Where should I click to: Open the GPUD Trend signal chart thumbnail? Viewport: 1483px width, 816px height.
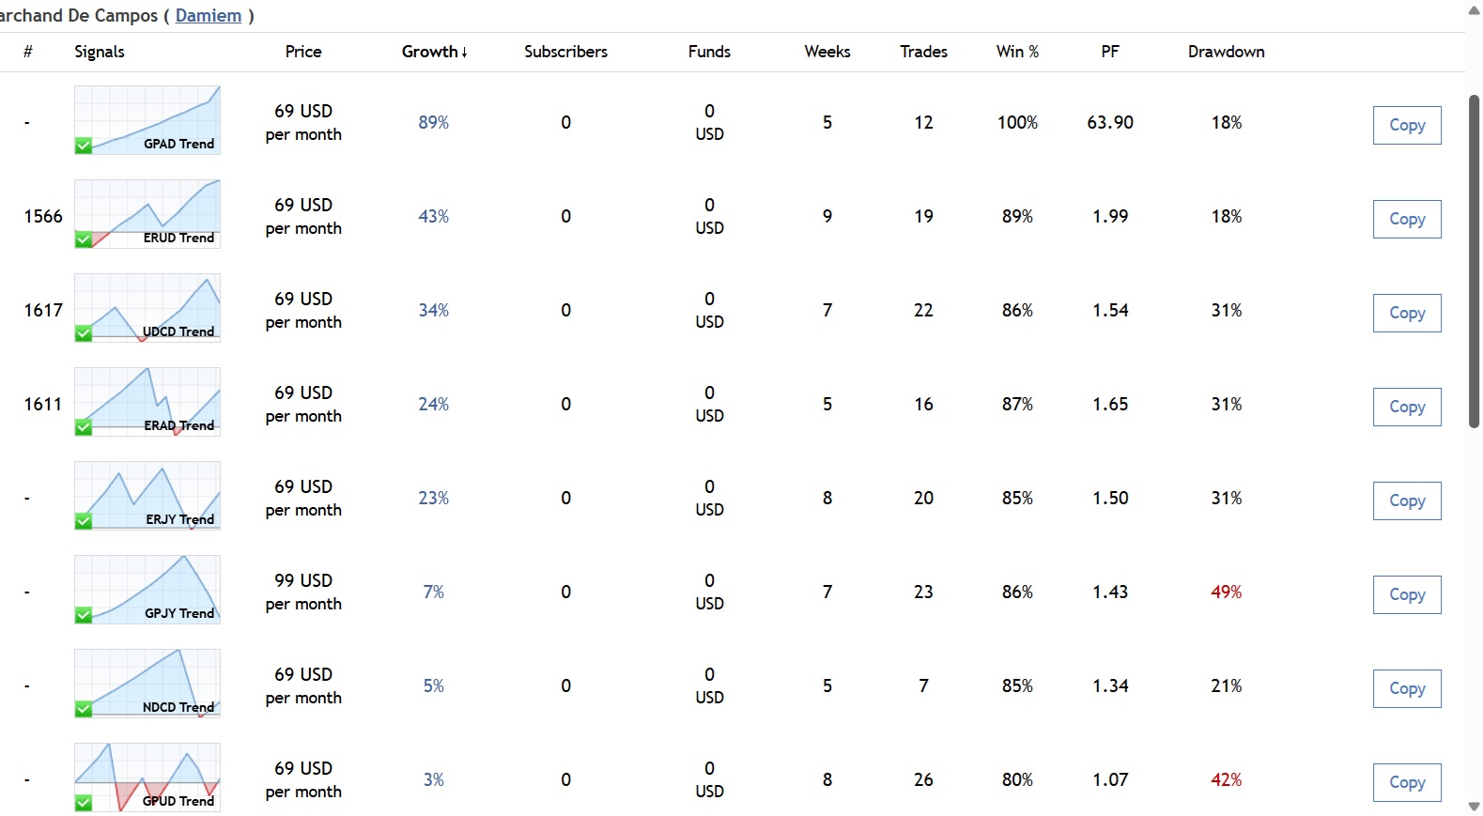147,777
